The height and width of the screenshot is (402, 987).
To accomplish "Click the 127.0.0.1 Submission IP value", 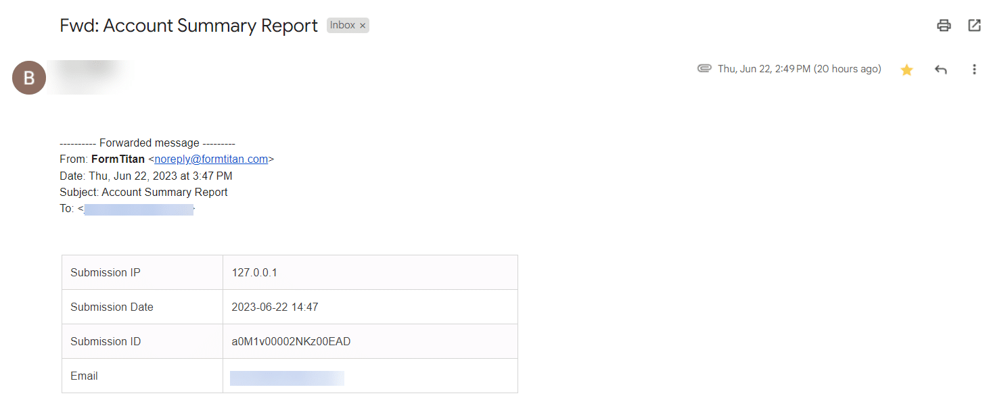I will tap(254, 273).
